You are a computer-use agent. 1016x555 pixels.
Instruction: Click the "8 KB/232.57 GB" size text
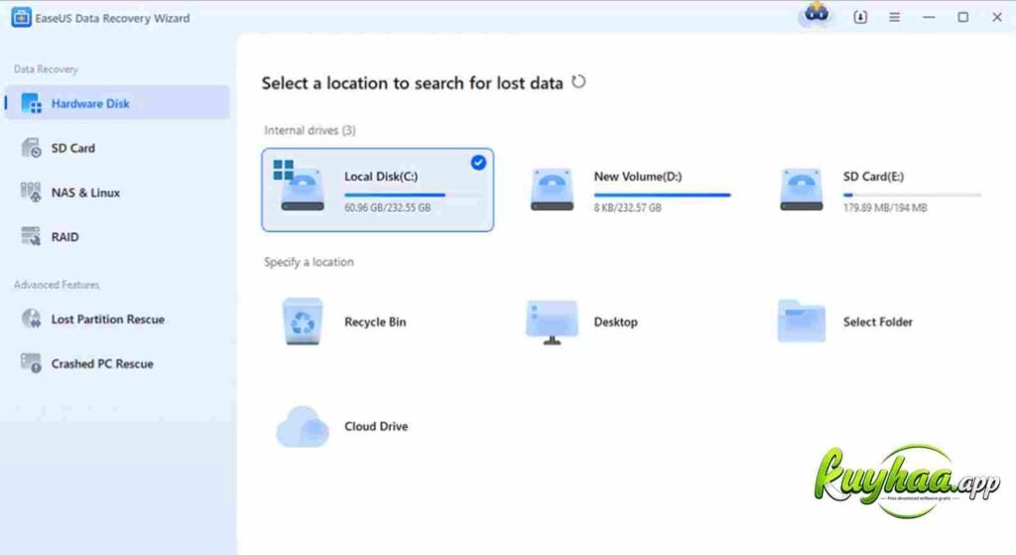click(x=627, y=208)
